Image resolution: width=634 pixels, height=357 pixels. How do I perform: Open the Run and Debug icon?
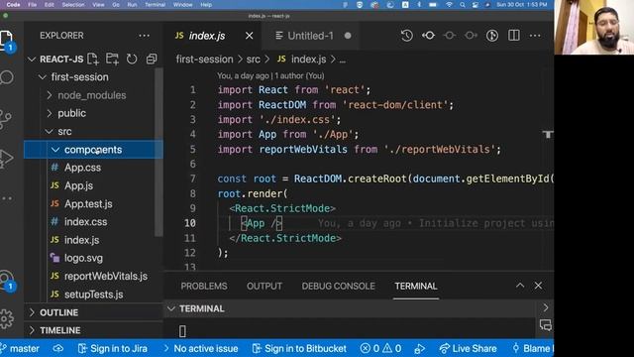coord(7,159)
